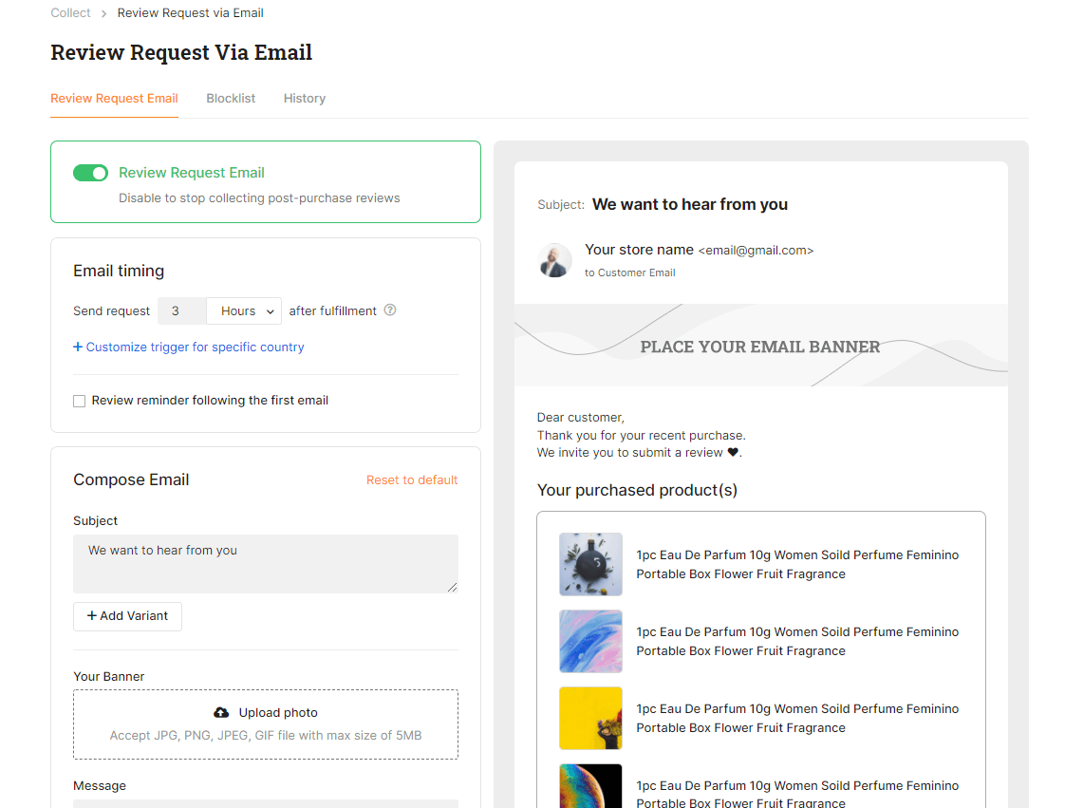1065x808 pixels.
Task: Click the store avatar in the email preview
Action: click(x=554, y=260)
